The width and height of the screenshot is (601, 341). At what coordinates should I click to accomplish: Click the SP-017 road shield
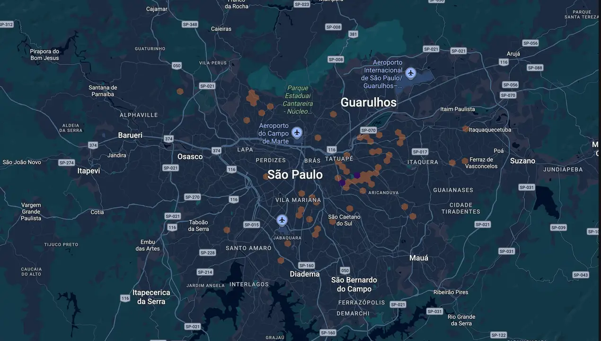click(420, 152)
